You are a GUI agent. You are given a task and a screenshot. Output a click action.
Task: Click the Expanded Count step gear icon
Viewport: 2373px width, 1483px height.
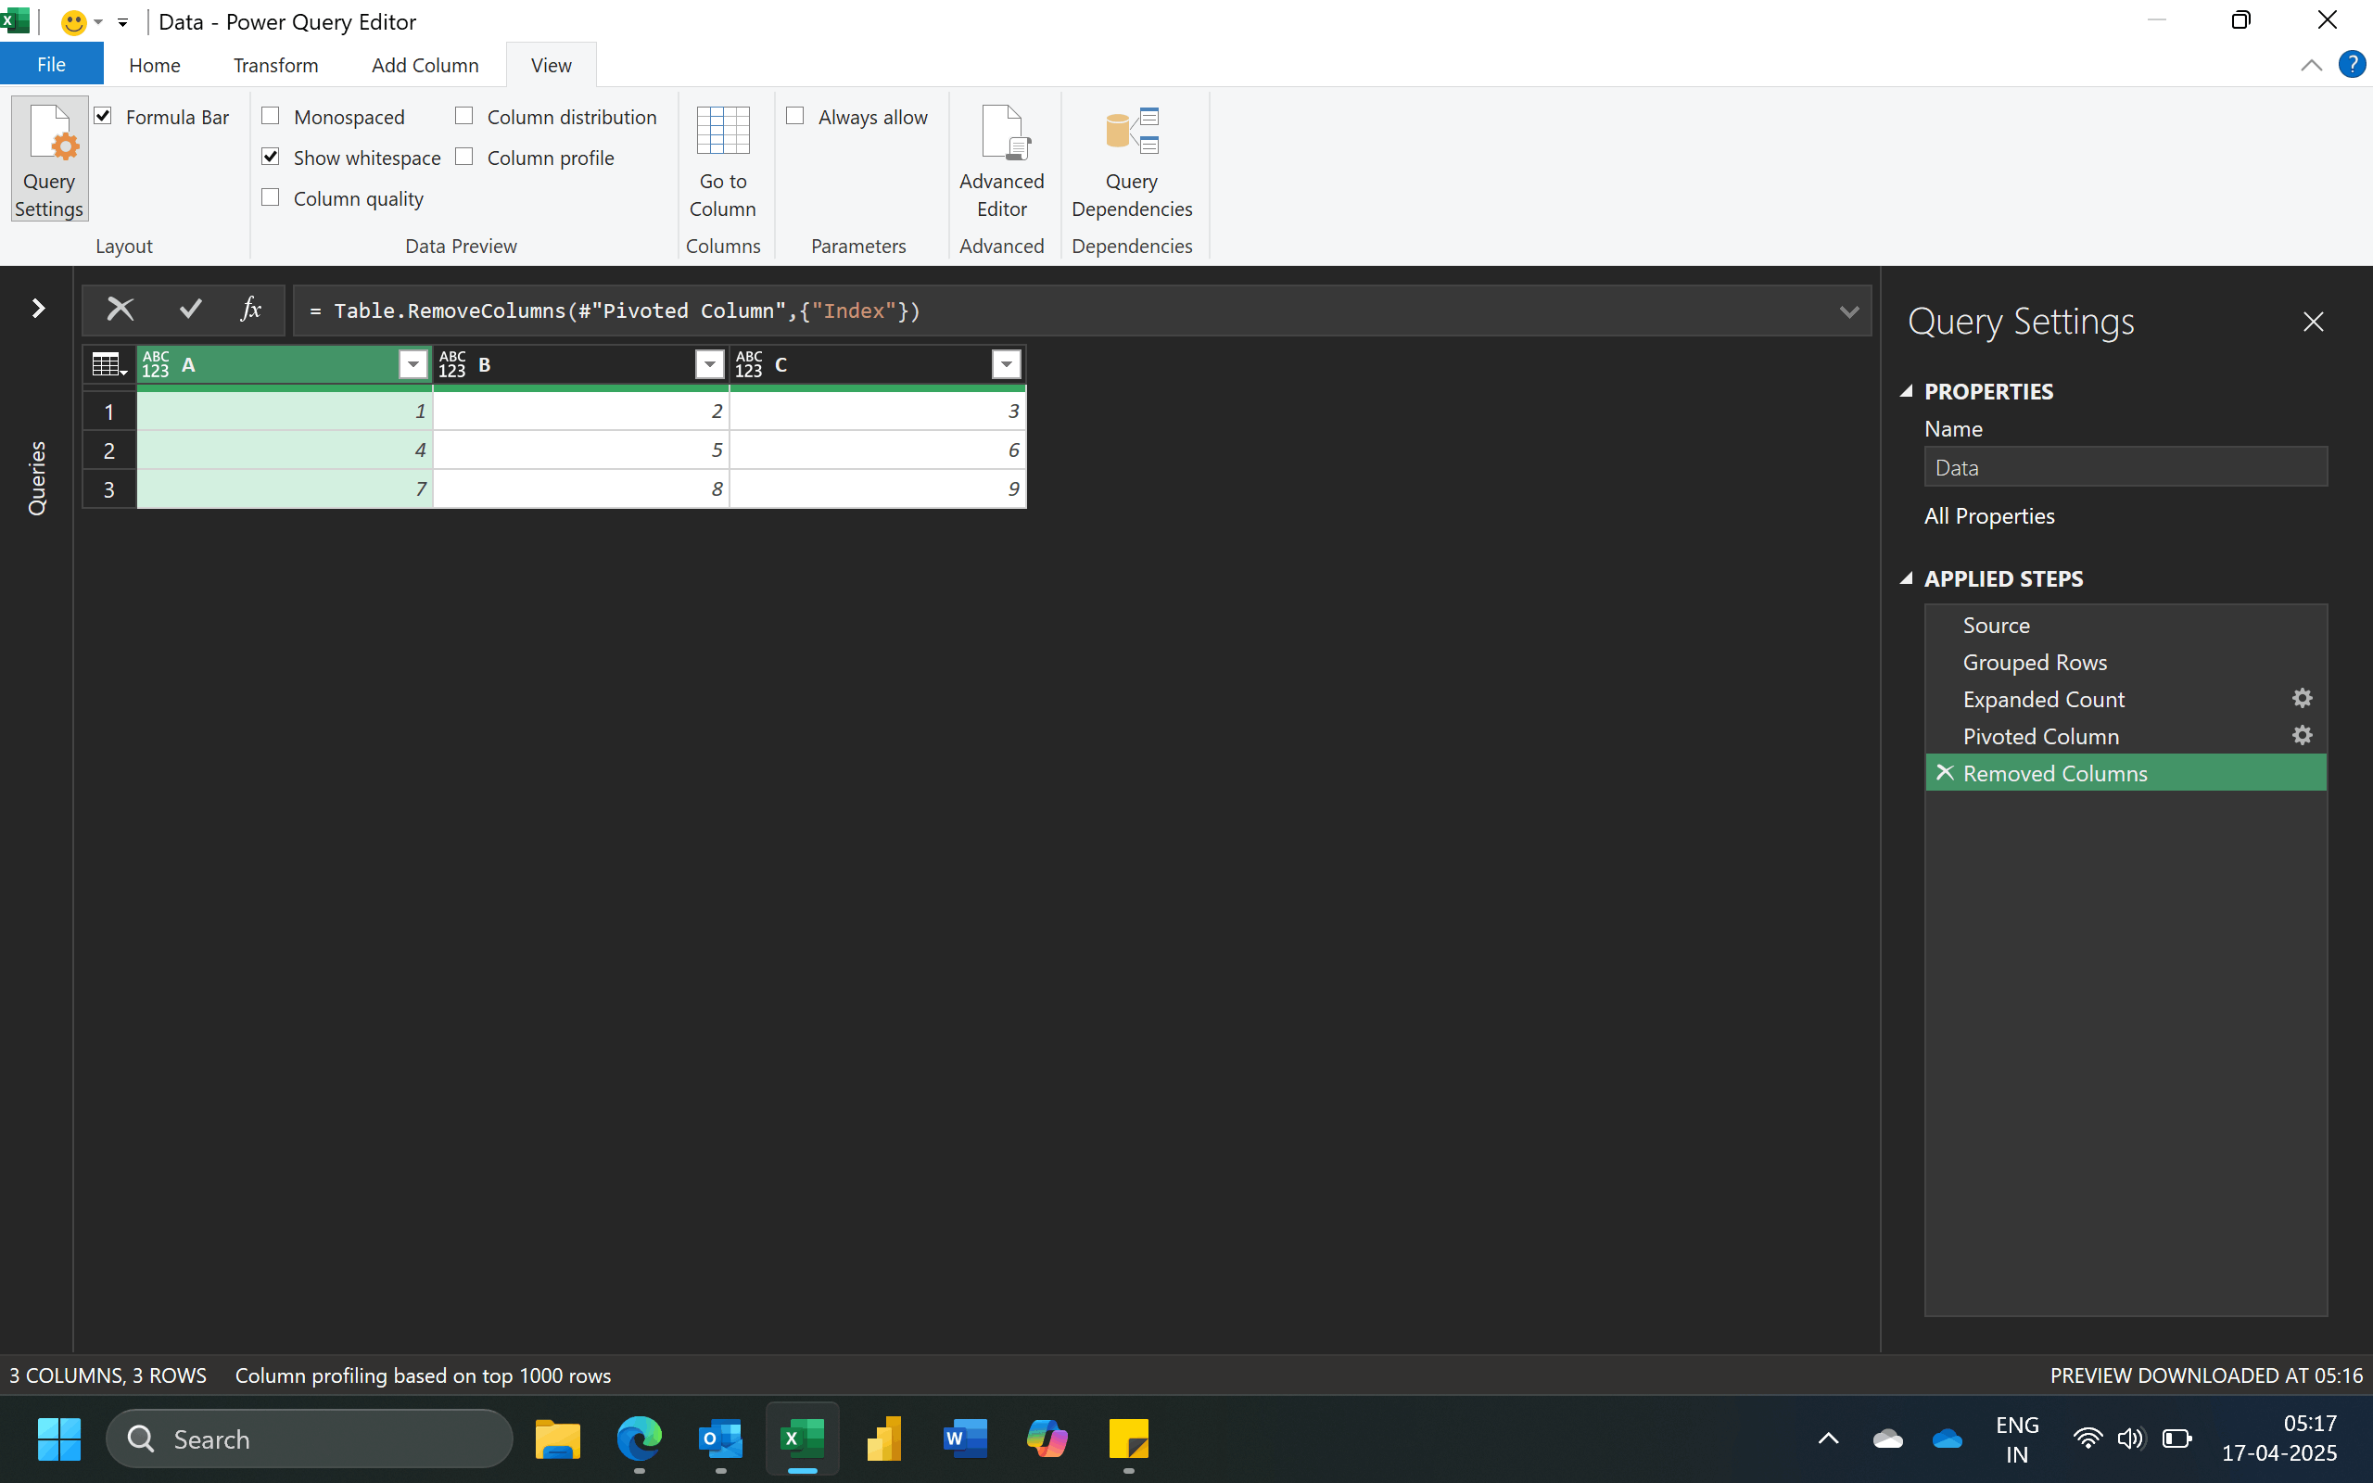pos(2302,698)
